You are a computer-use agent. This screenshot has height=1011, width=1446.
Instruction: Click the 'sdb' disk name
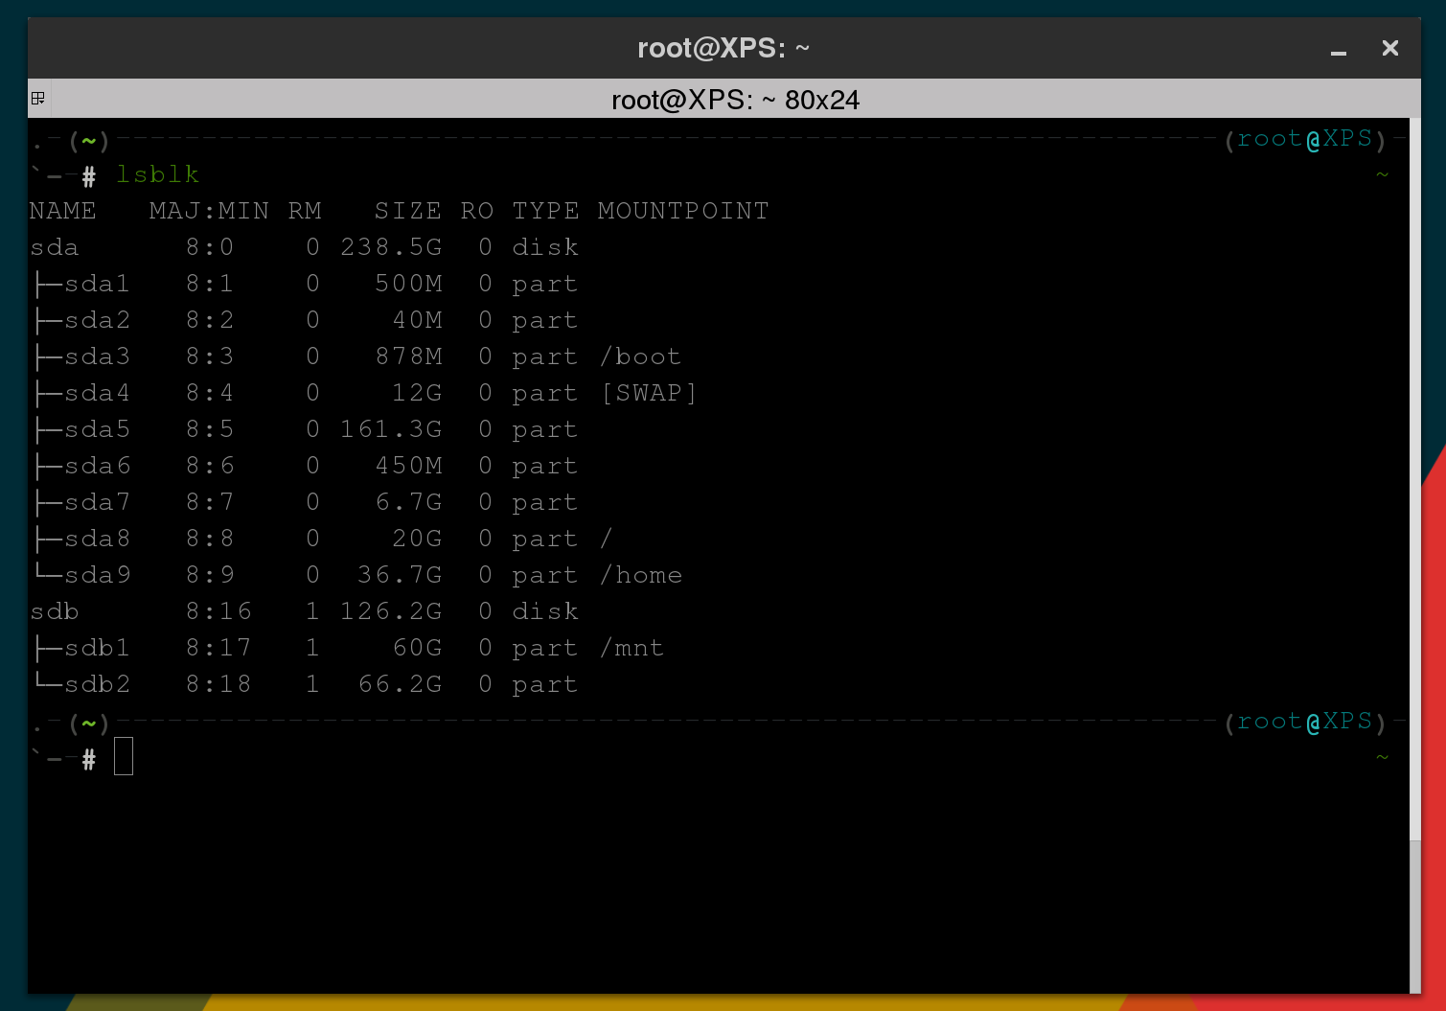click(x=55, y=611)
